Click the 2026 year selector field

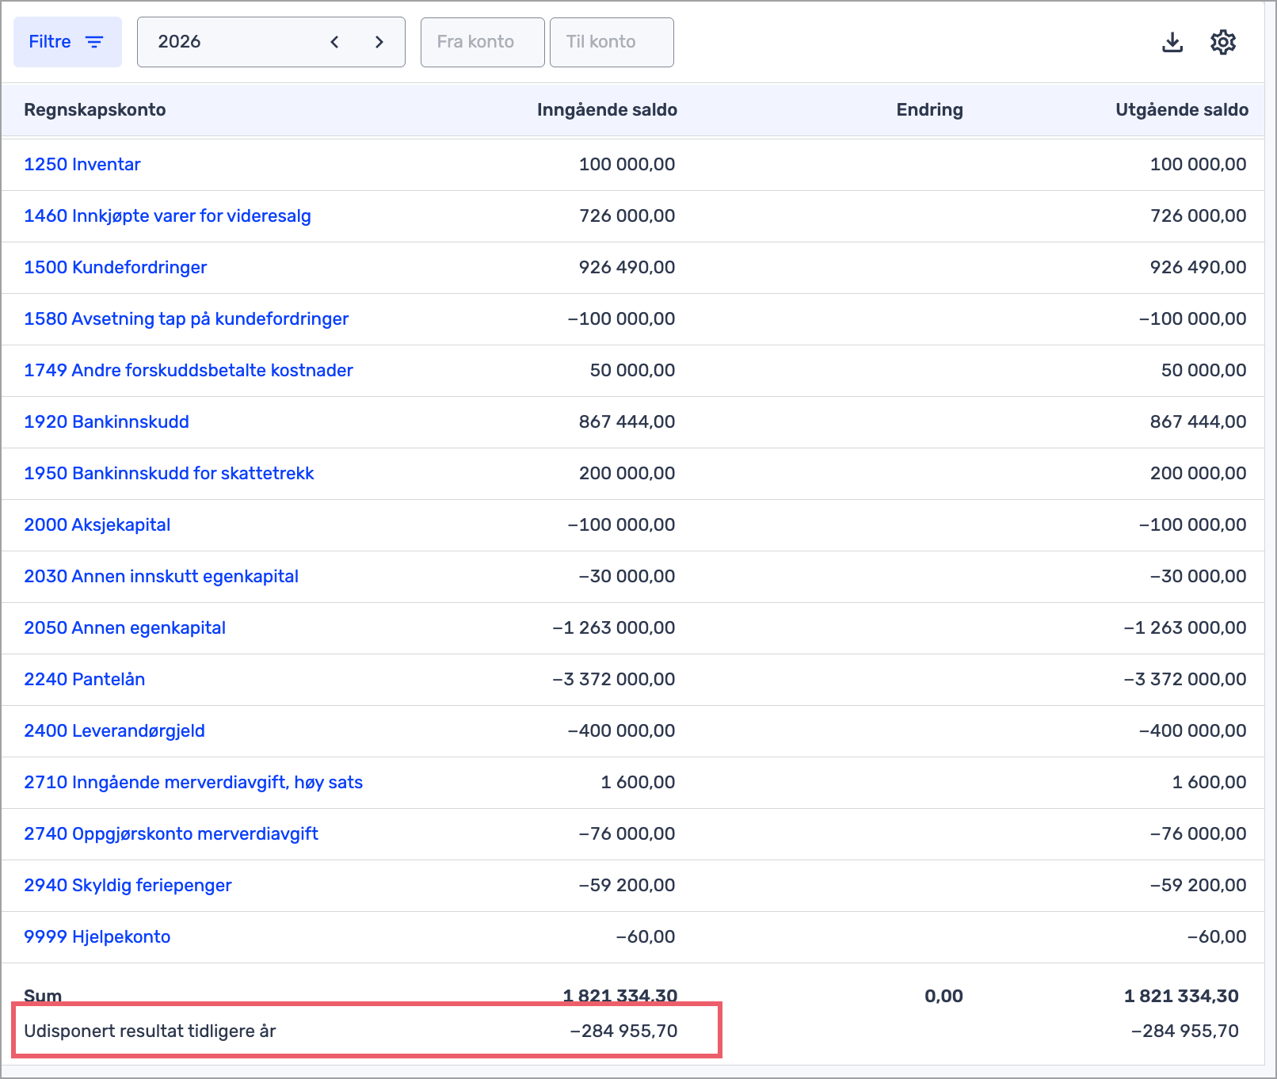coord(230,42)
